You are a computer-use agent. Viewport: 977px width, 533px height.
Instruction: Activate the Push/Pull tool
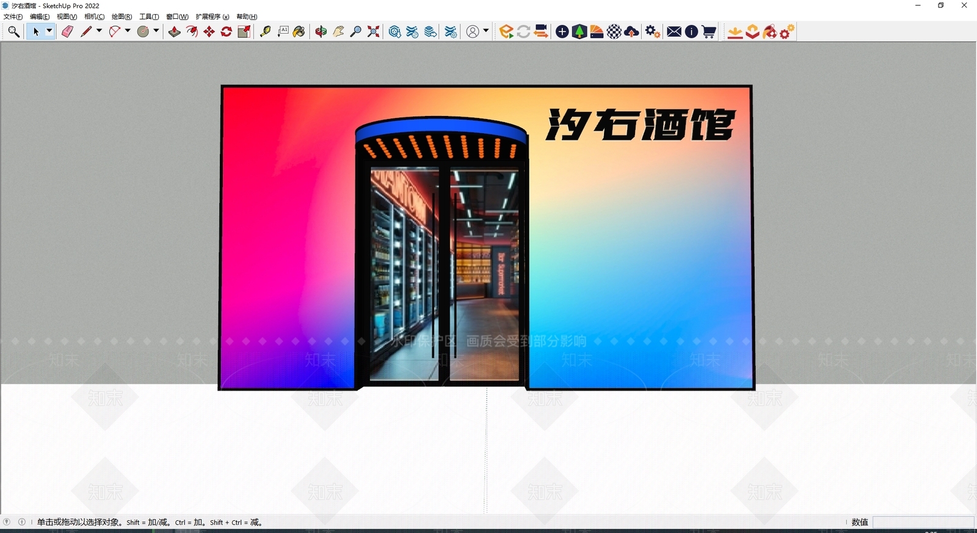pos(175,32)
